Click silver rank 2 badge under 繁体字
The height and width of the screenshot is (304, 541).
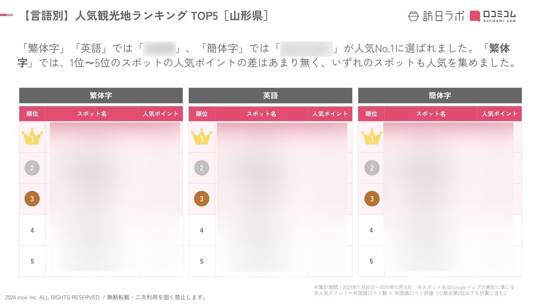(x=32, y=168)
